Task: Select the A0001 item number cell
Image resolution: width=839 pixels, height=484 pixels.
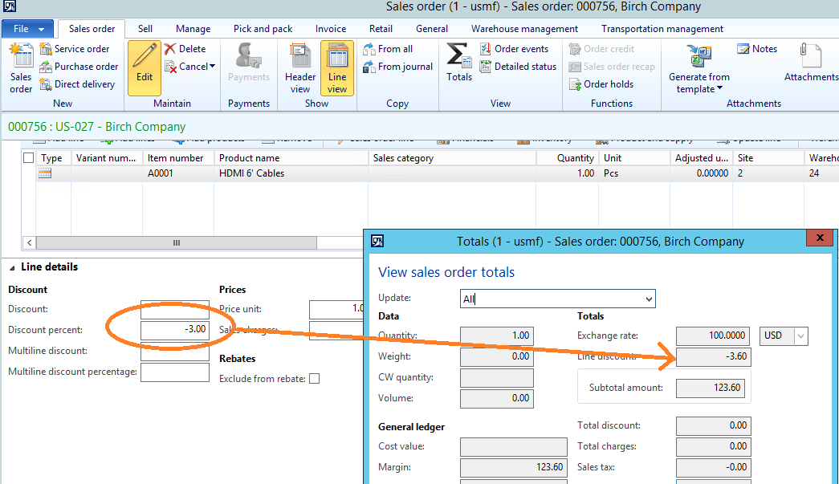Action: tap(178, 173)
